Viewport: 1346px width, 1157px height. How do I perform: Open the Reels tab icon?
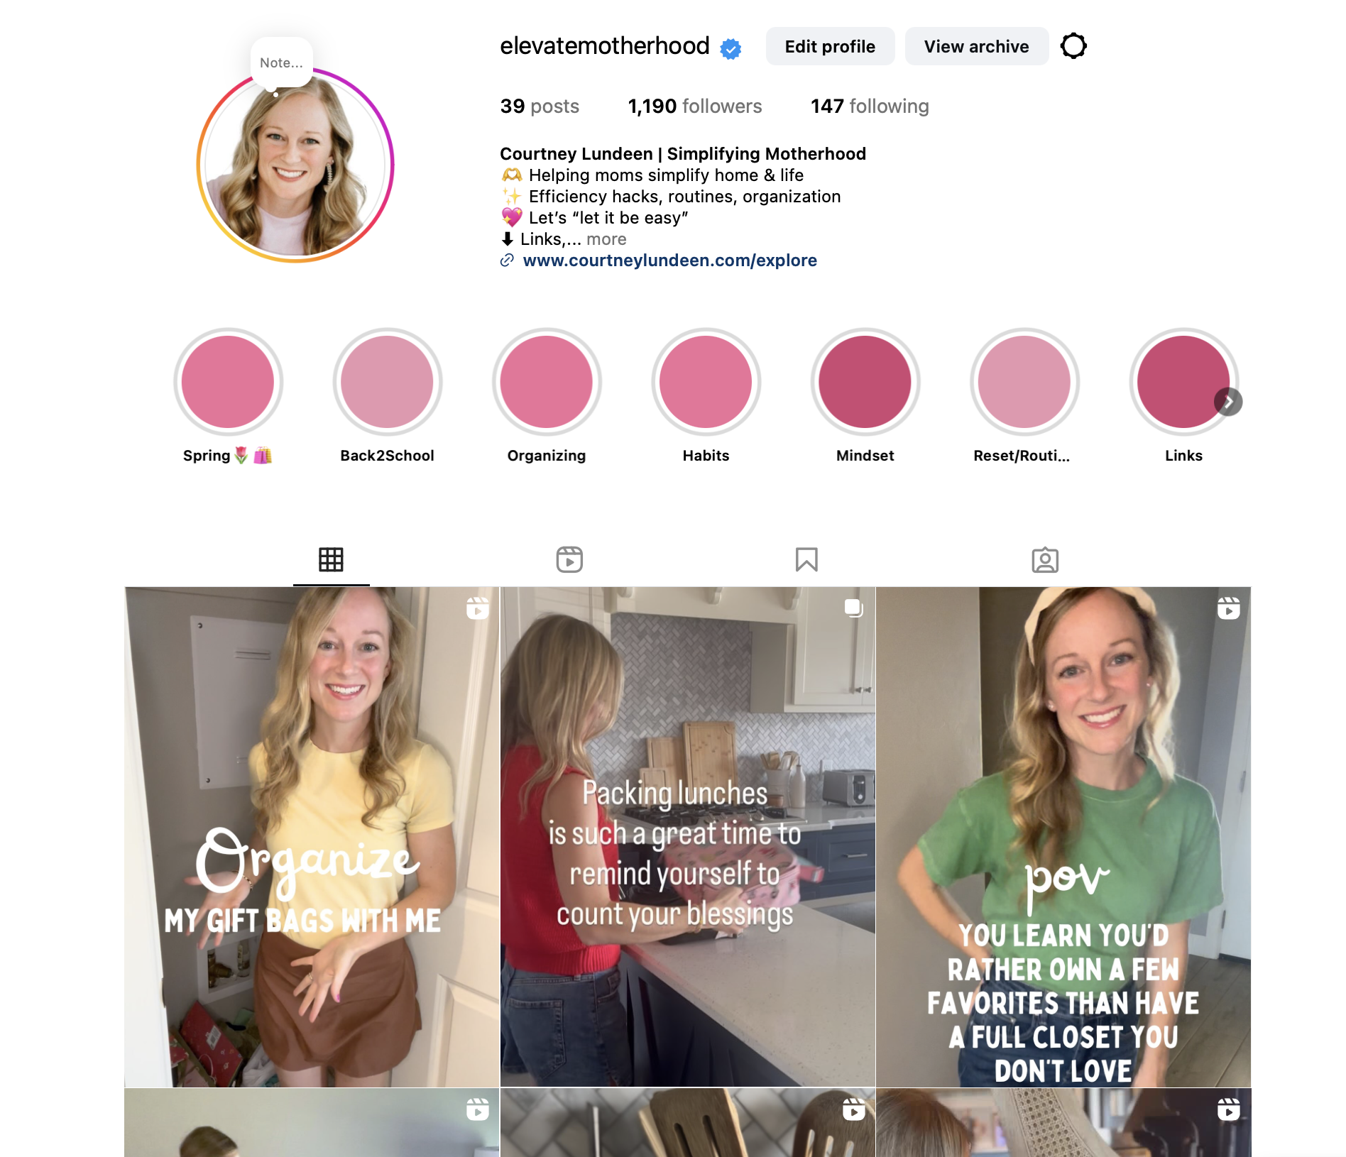click(569, 560)
